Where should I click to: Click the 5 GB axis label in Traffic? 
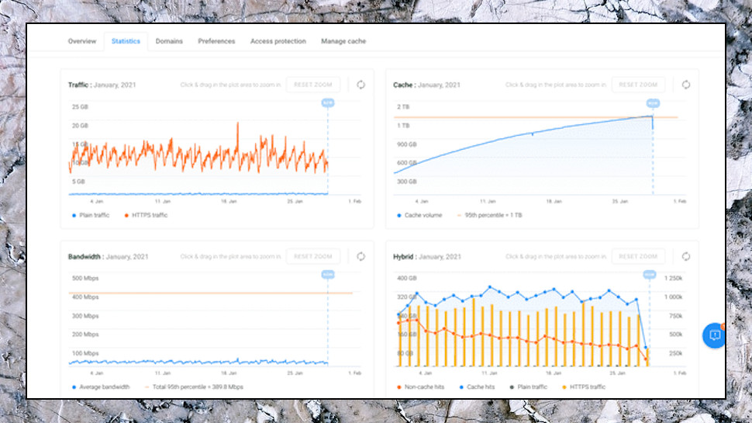[x=78, y=182]
